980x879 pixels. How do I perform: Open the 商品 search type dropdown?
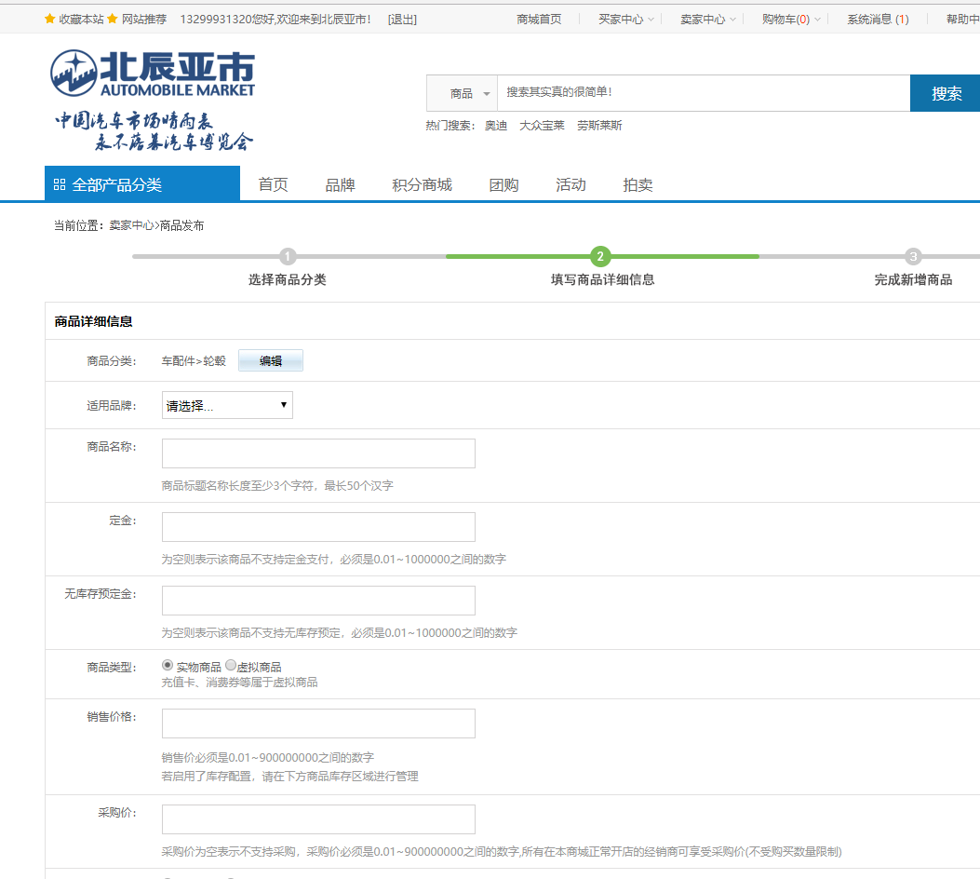click(463, 93)
